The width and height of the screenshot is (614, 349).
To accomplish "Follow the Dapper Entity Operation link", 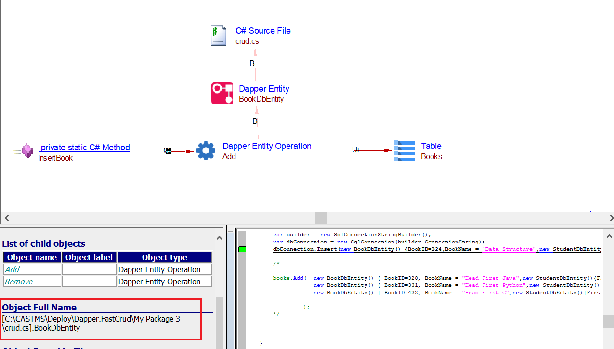I will 267,146.
